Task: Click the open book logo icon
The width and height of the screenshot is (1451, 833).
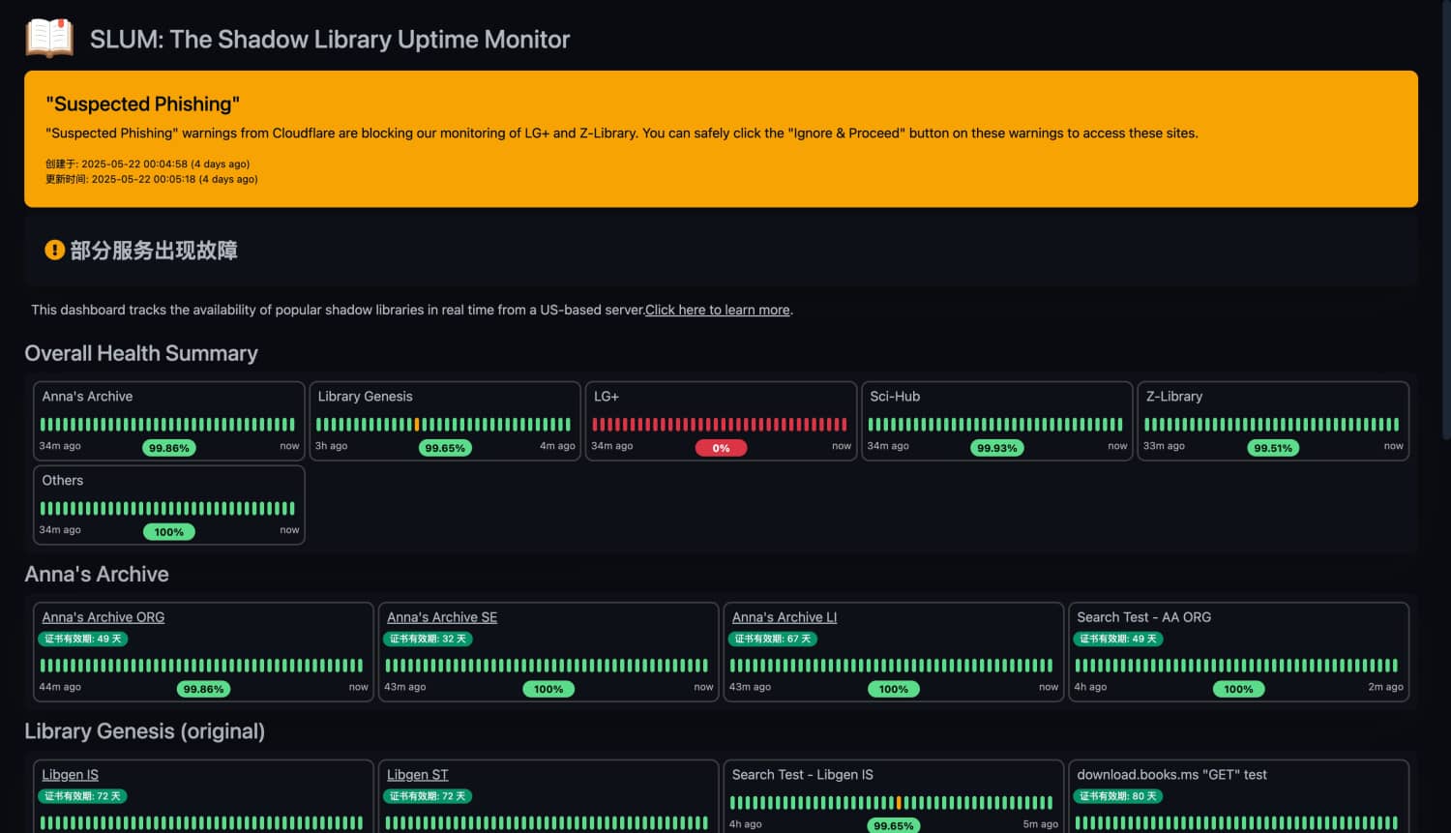Action: pos(49,39)
